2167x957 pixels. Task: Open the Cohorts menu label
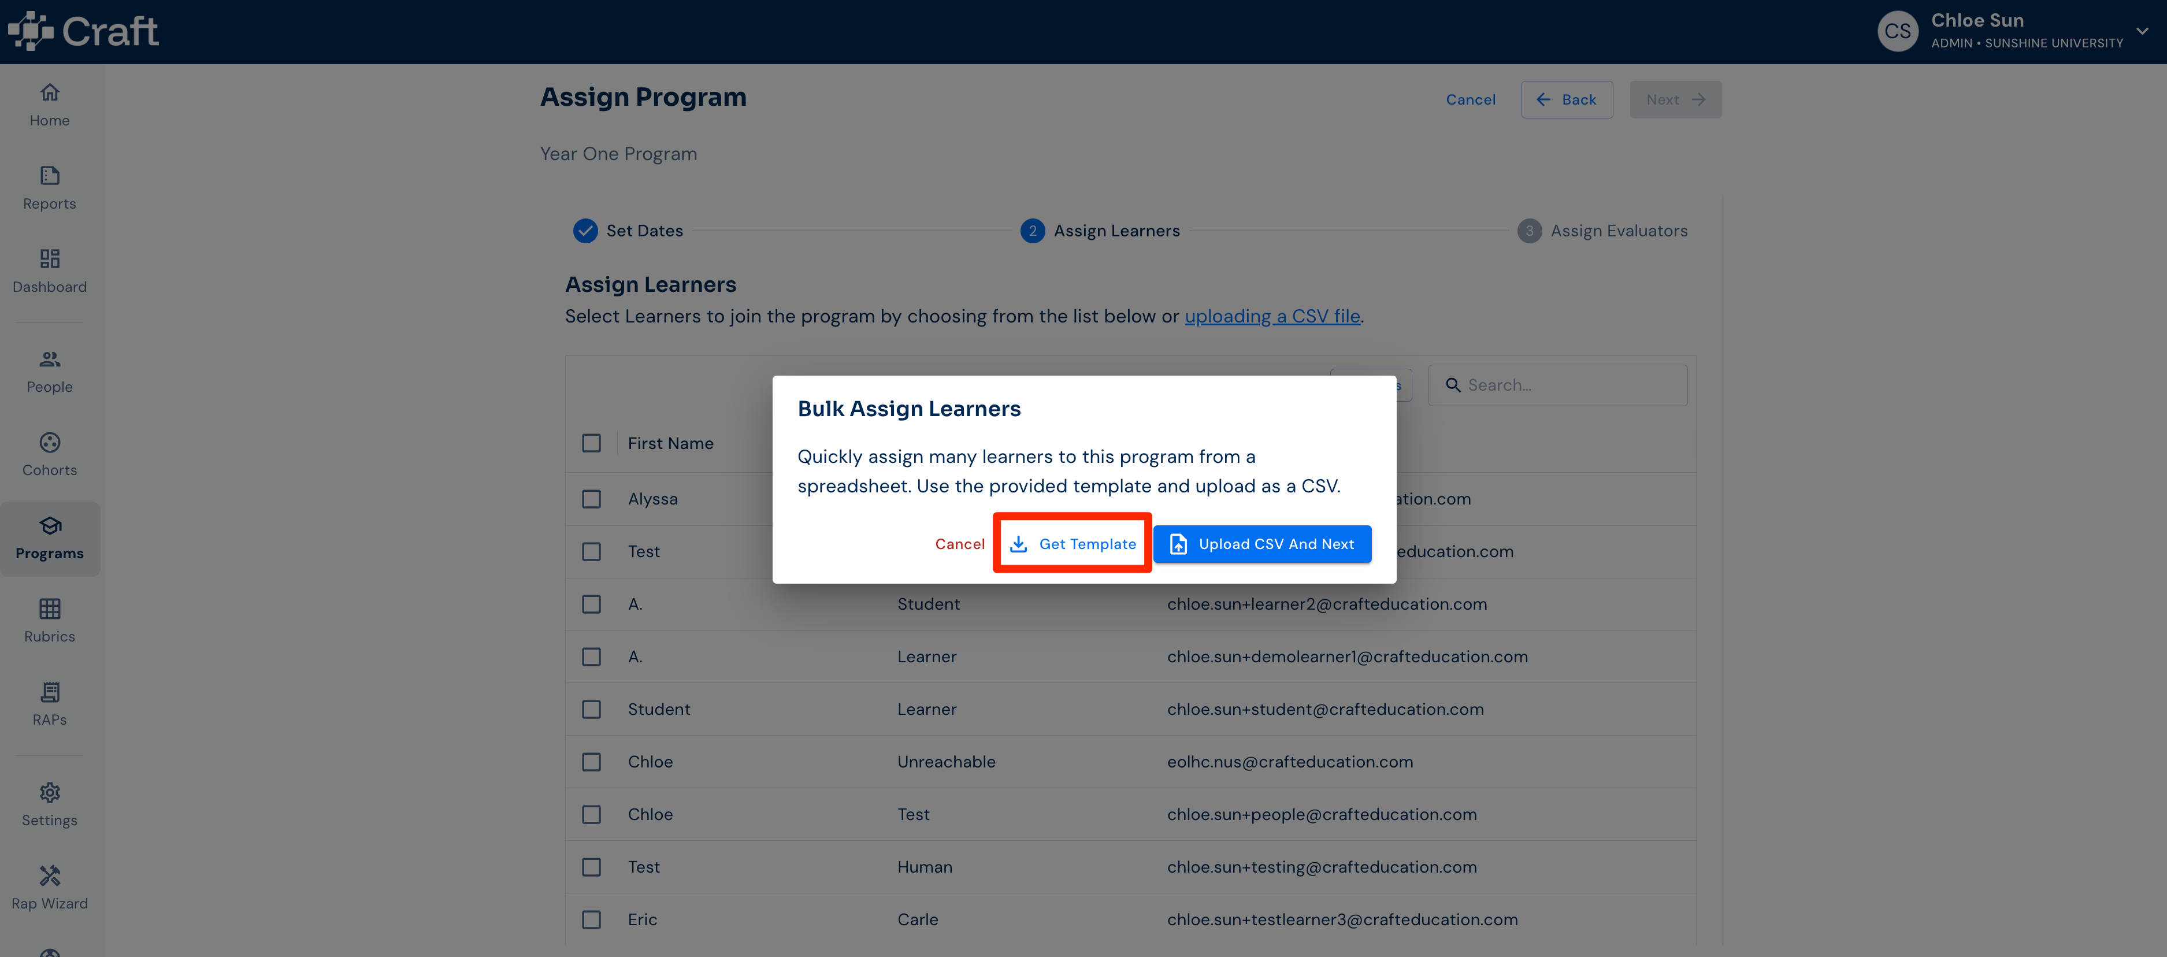pos(50,470)
